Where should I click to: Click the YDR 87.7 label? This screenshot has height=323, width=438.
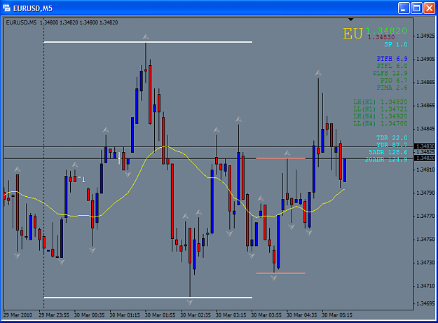point(392,145)
